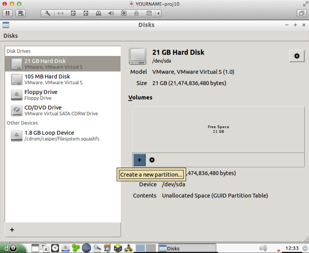309x253 pixels.
Task: Click the Contents value Unallocated Space text
Action: point(215,196)
